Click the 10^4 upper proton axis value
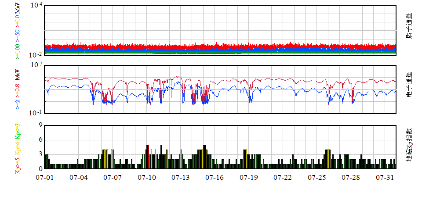422x207 pixels. click(x=36, y=5)
